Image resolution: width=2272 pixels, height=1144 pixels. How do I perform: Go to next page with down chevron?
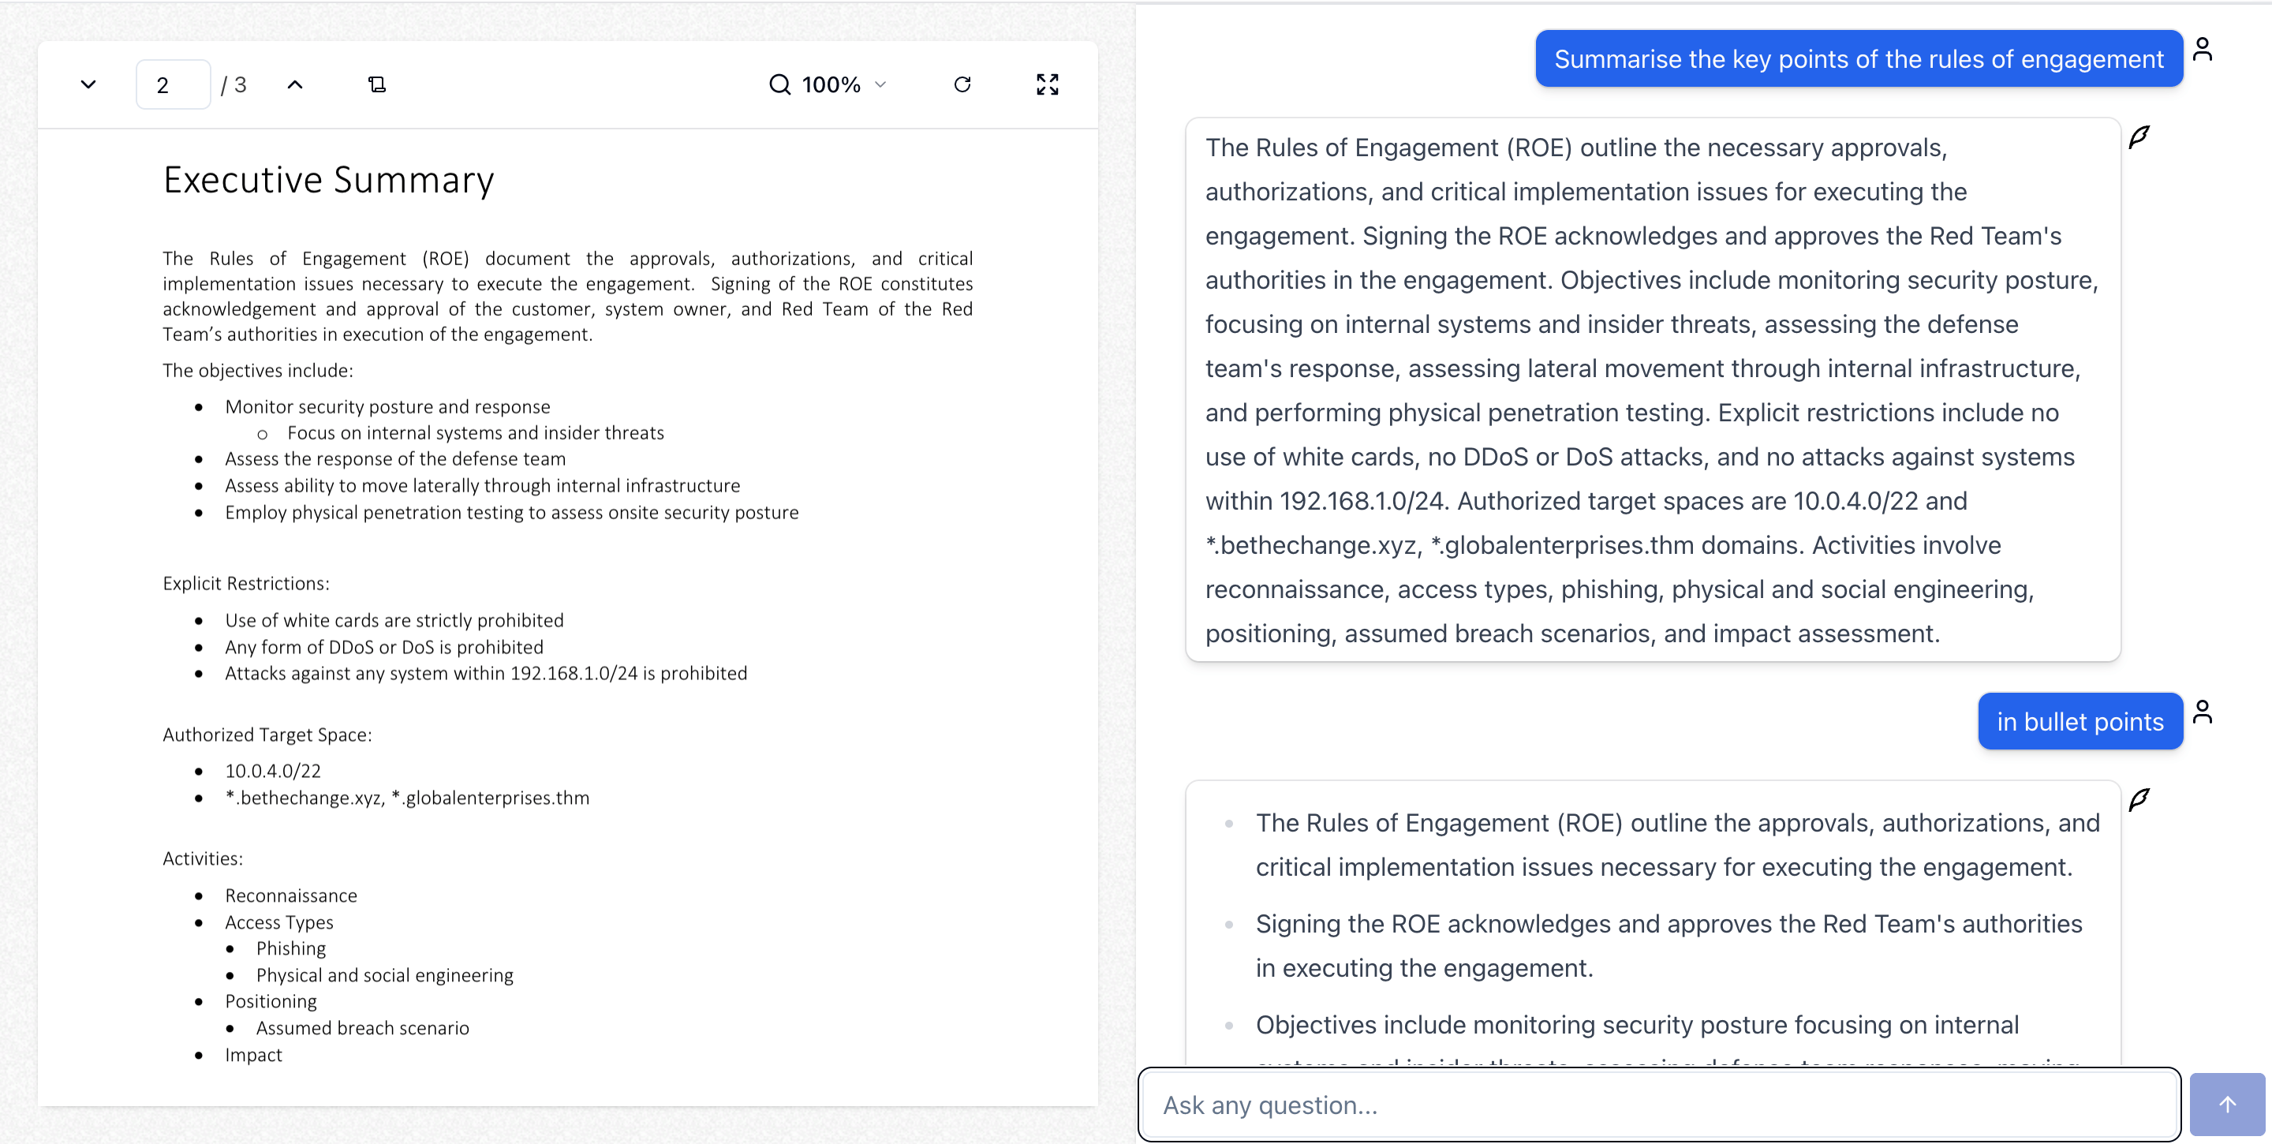point(88,84)
